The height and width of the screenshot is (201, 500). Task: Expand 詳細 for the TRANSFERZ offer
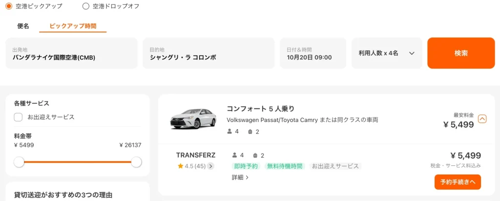[x=240, y=178]
